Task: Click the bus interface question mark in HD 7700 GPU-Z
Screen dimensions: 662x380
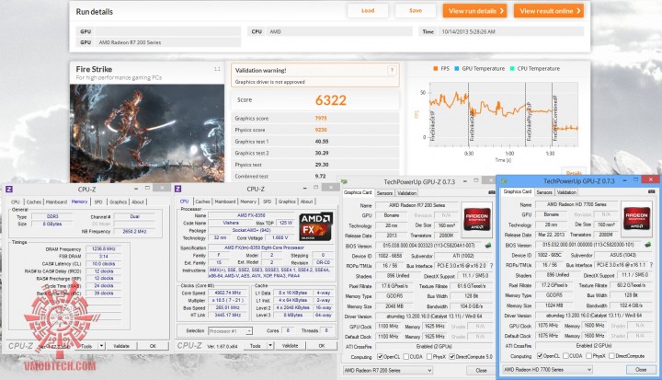Action: click(x=652, y=265)
